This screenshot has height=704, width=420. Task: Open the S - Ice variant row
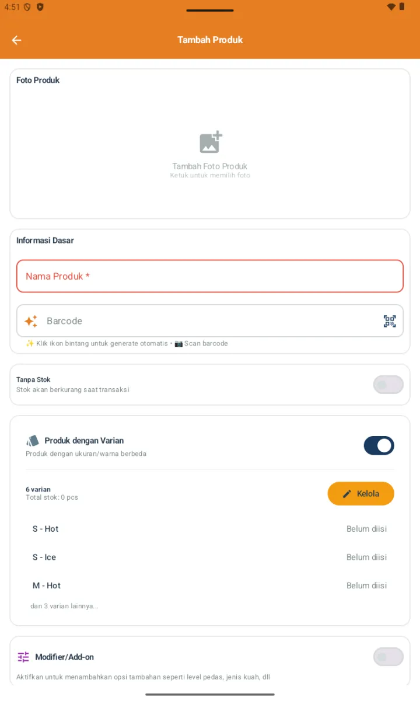(x=210, y=557)
